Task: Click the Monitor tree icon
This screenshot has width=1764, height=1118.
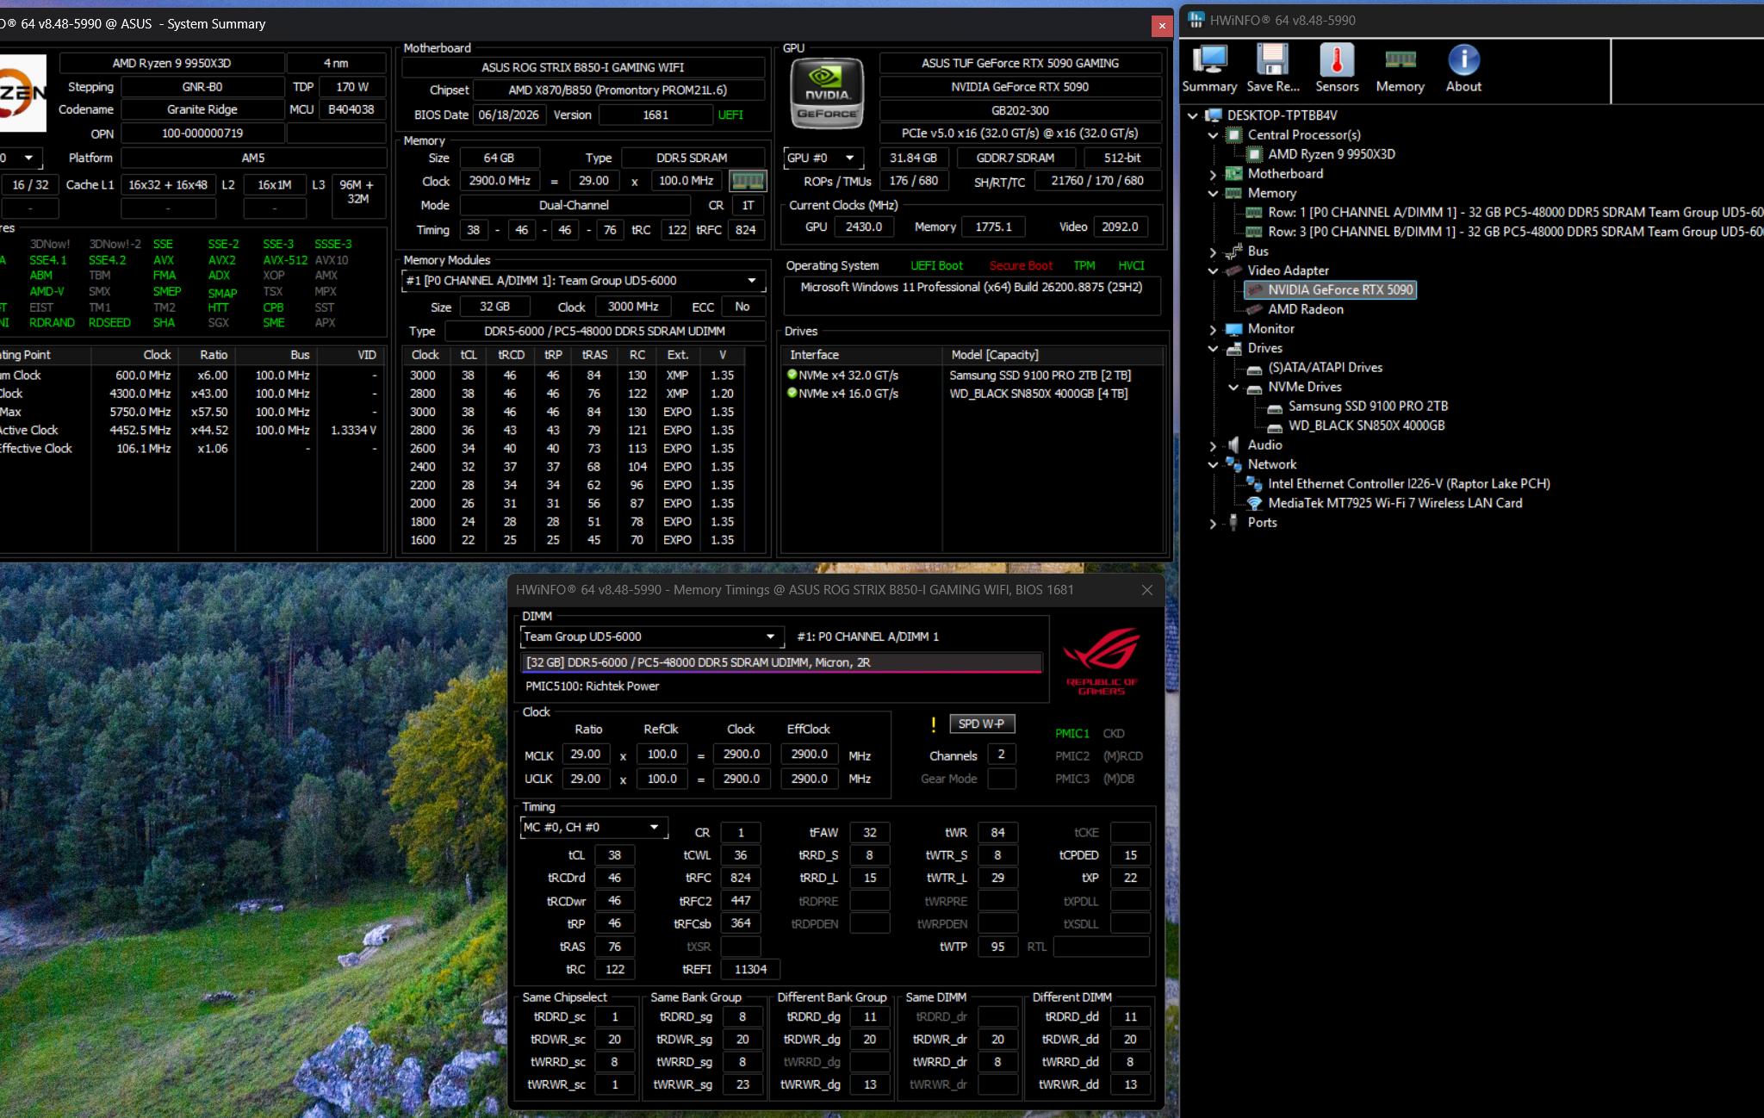Action: coord(1234,329)
